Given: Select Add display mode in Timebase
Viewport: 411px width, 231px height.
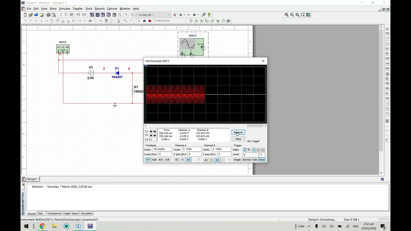Looking at the screenshot, I should 154,160.
